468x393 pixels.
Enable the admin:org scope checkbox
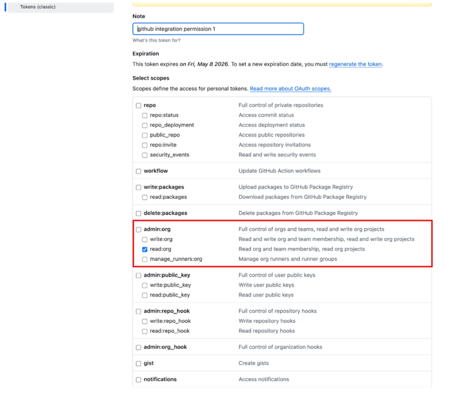[139, 229]
